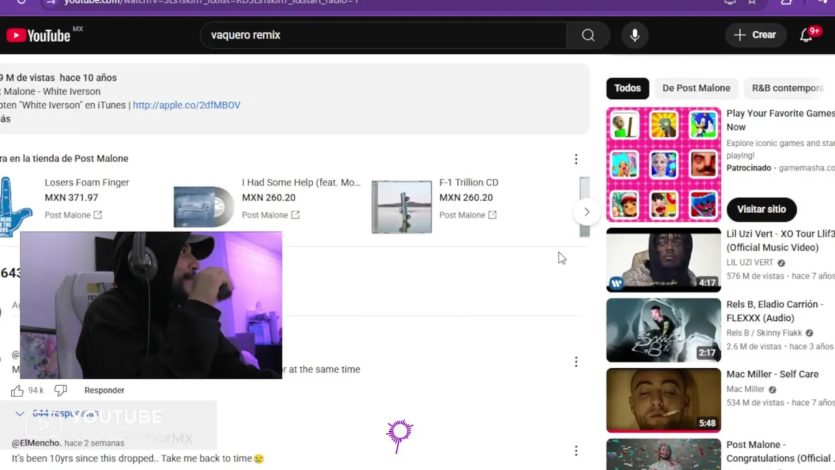Open the LIL UZI VERT channel name
The width and height of the screenshot is (835, 470).
[x=750, y=263]
